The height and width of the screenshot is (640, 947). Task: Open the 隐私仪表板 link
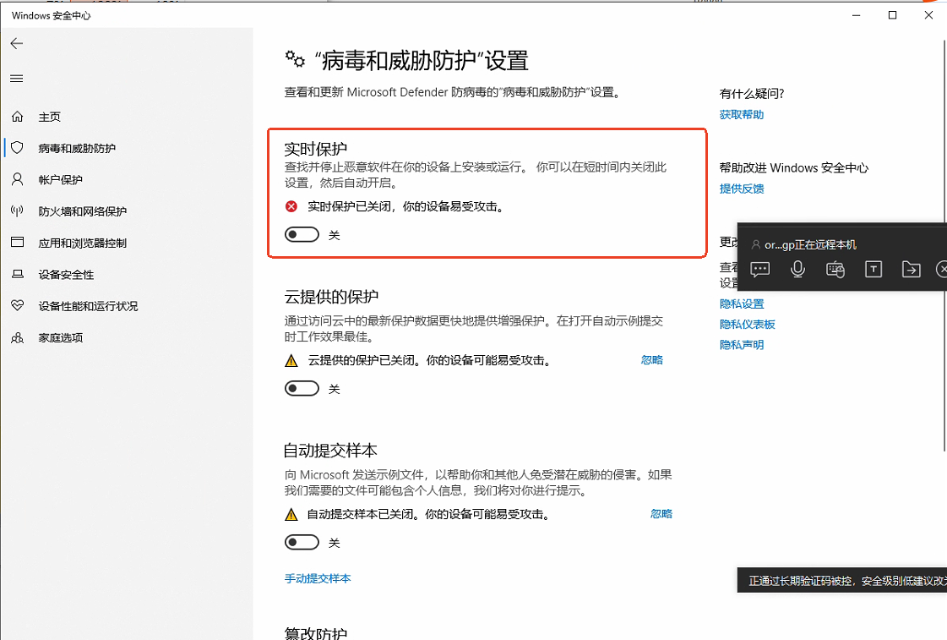(x=747, y=325)
